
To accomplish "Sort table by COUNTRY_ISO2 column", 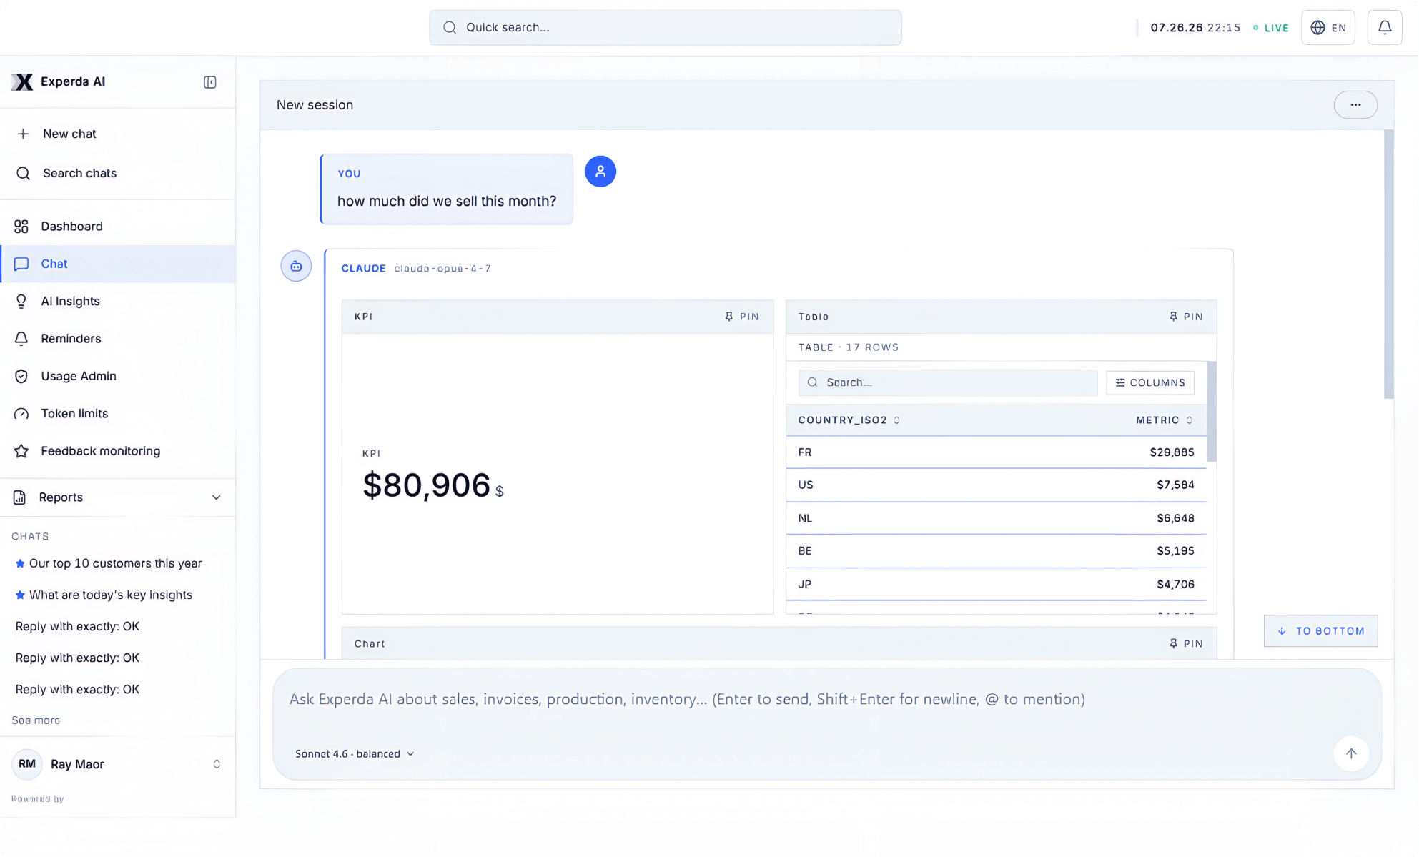I will (849, 420).
